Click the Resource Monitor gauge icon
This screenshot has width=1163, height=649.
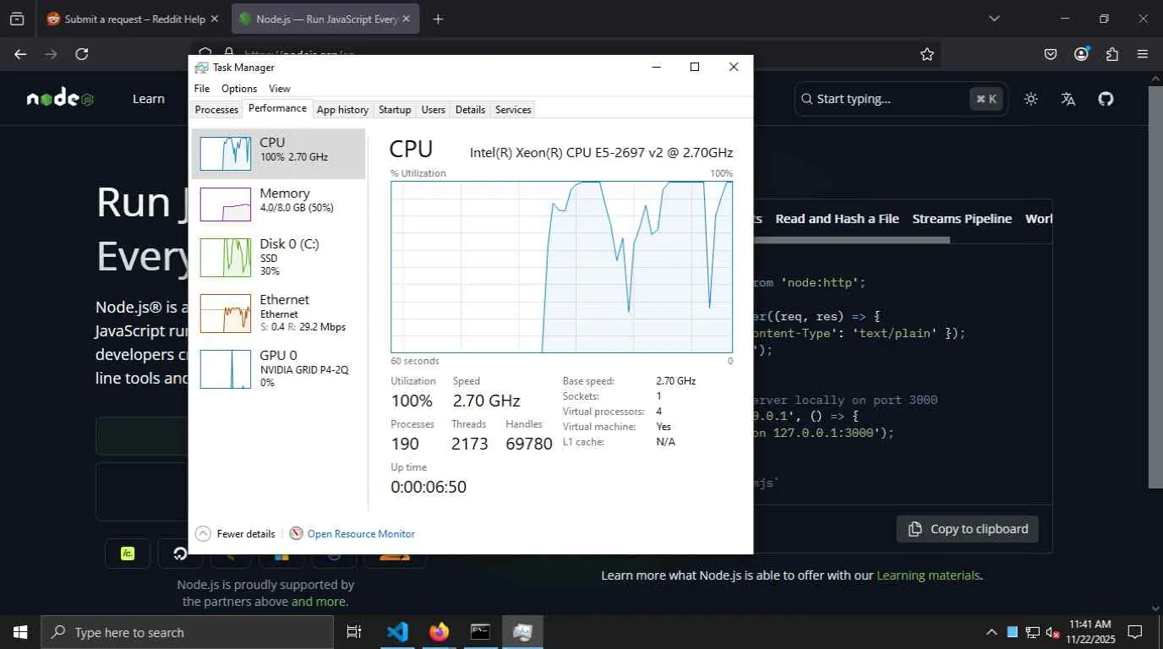296,533
